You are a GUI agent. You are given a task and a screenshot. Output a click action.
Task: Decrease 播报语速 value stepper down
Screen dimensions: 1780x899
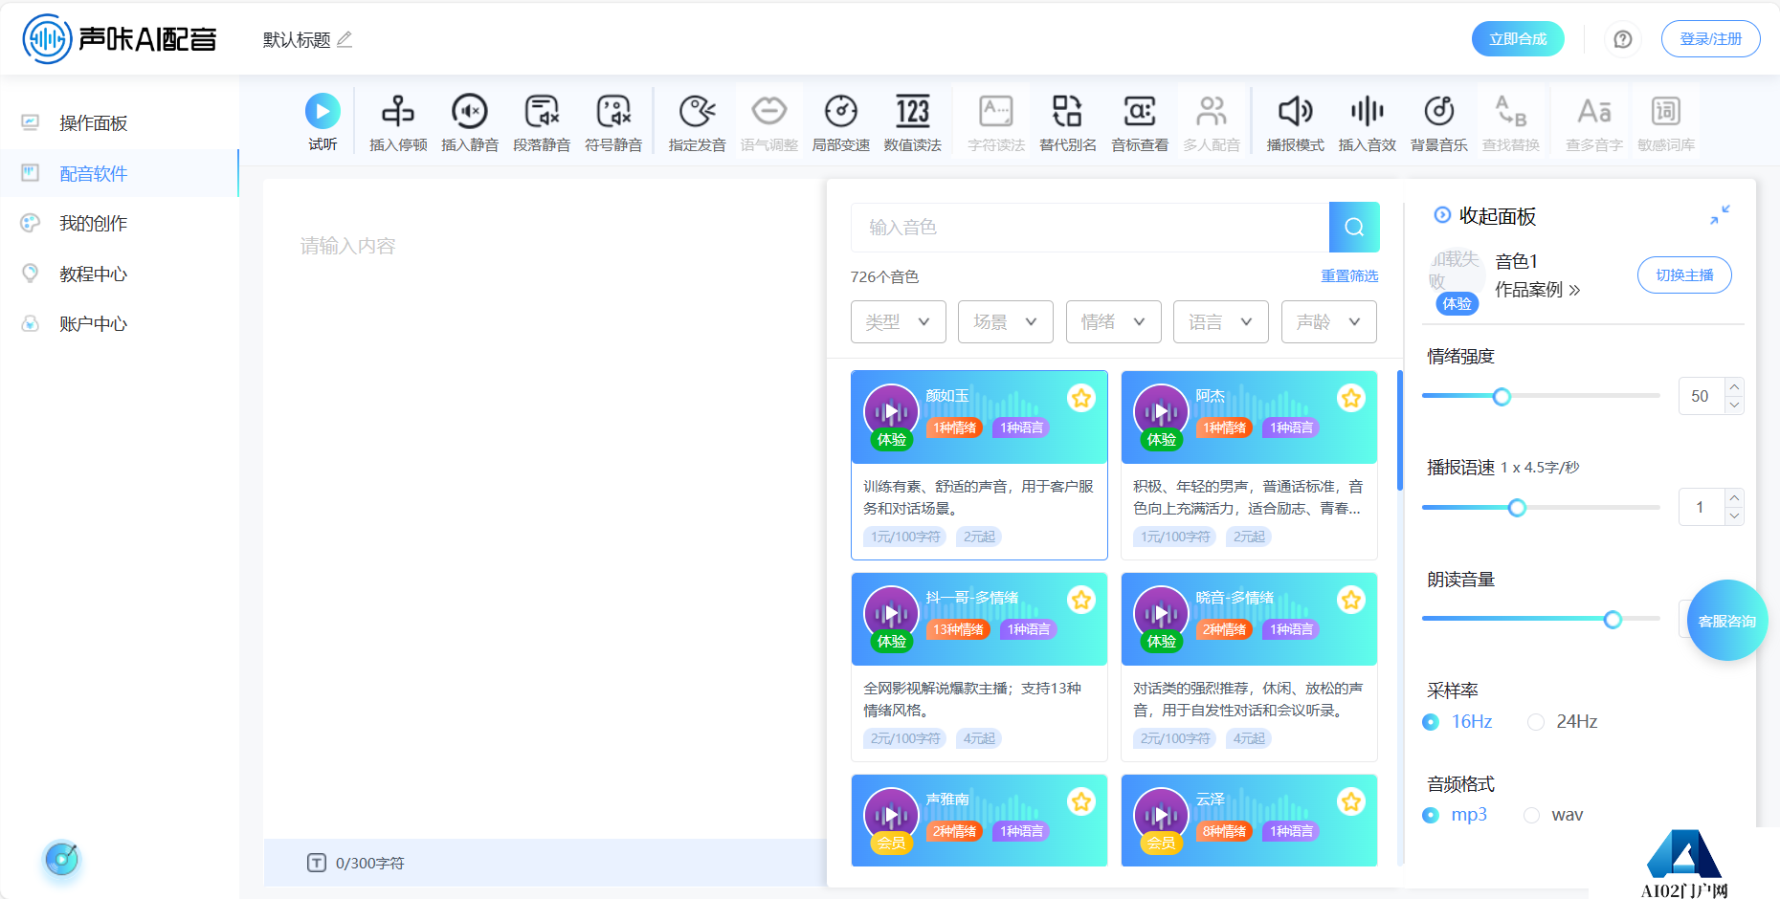coord(1734,516)
